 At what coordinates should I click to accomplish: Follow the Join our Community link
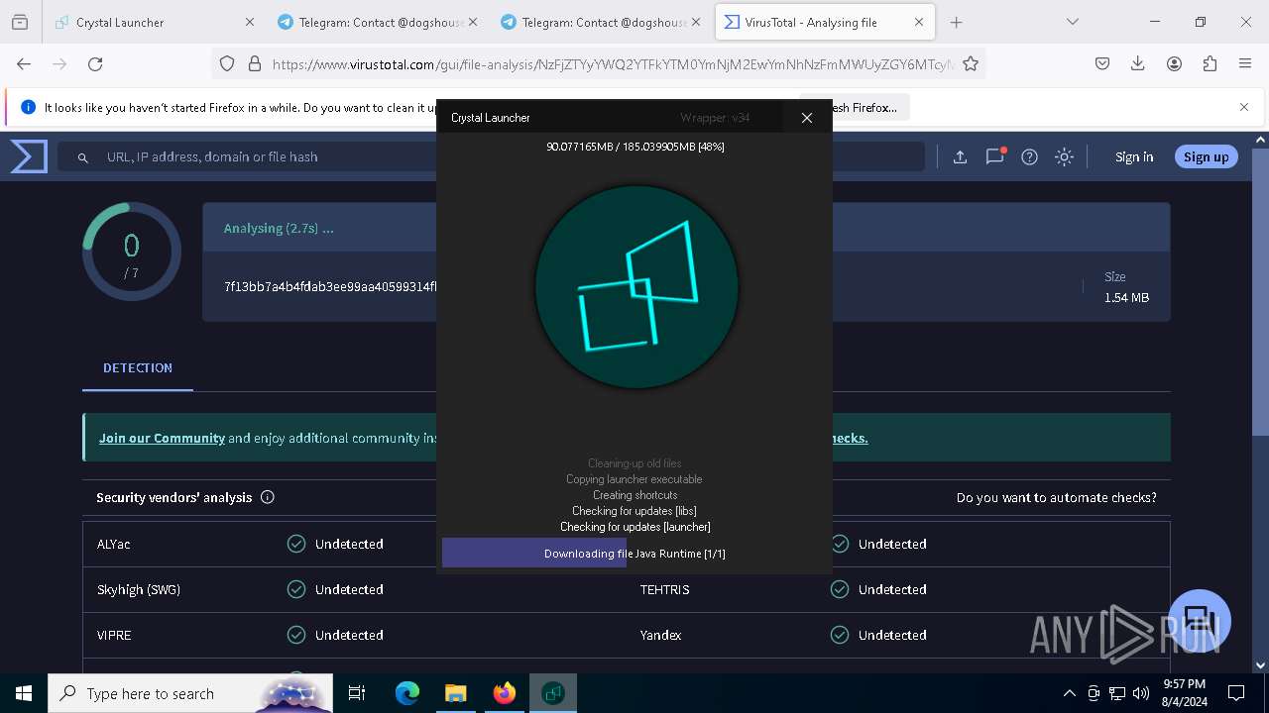[x=162, y=438]
